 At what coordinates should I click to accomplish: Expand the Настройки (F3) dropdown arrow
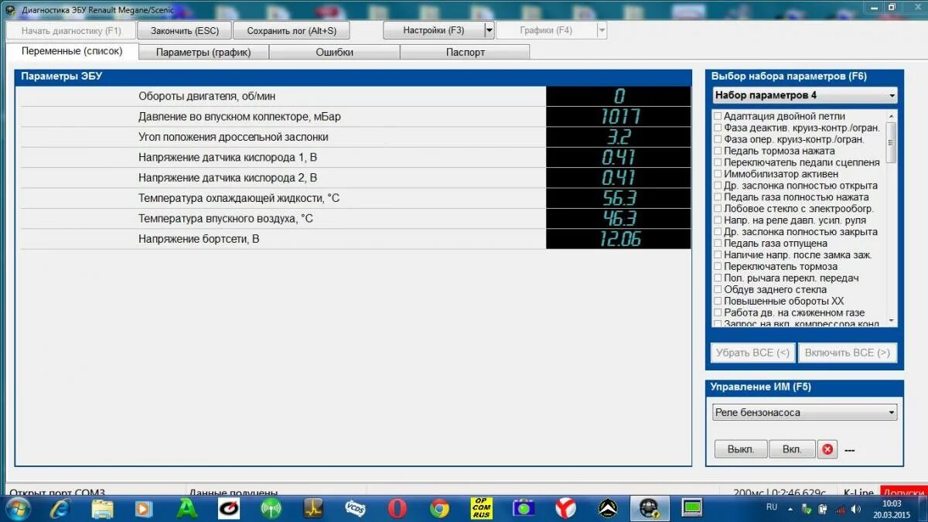489,30
